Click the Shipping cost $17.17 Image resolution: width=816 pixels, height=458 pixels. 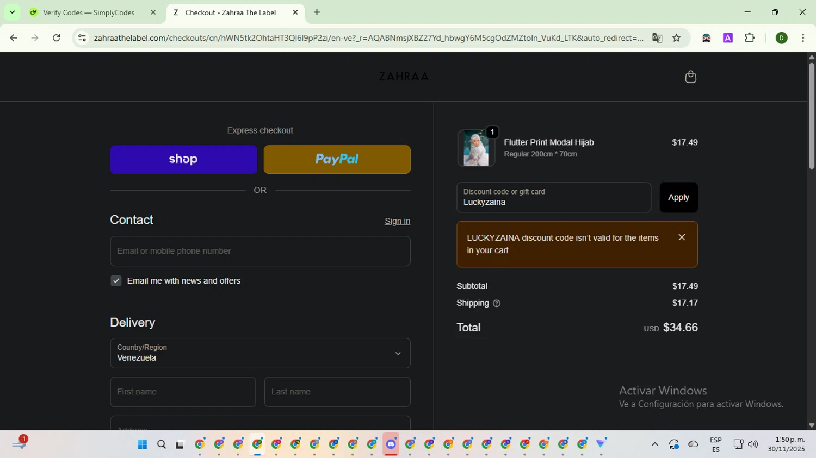(685, 303)
